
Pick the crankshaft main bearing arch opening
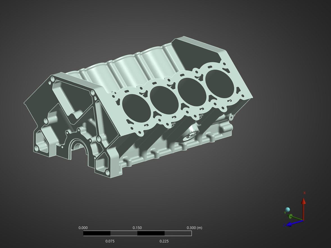[79, 149]
